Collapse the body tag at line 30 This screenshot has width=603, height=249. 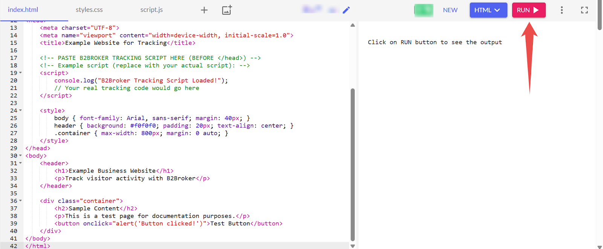[x=20, y=156]
